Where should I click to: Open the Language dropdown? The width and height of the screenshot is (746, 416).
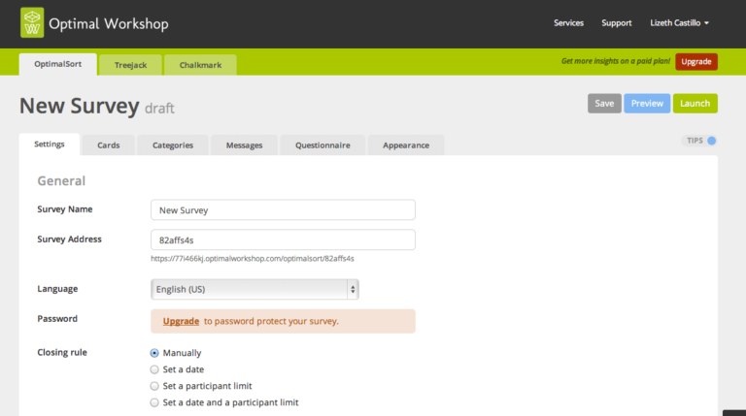pos(254,289)
